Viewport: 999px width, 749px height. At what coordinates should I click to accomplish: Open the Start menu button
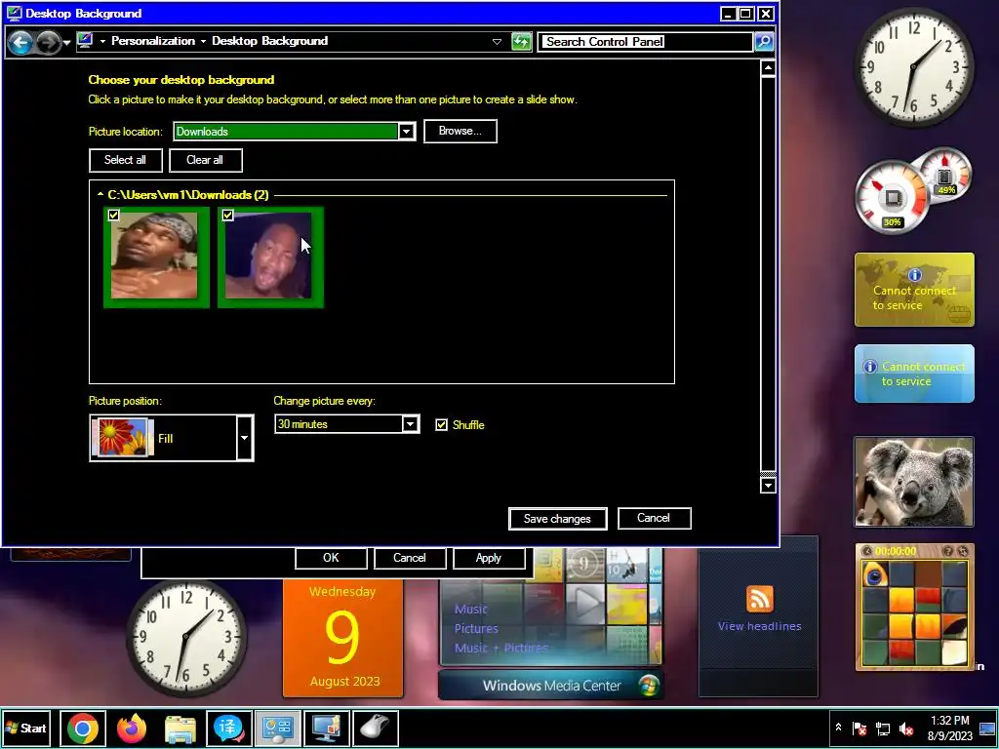tap(26, 728)
